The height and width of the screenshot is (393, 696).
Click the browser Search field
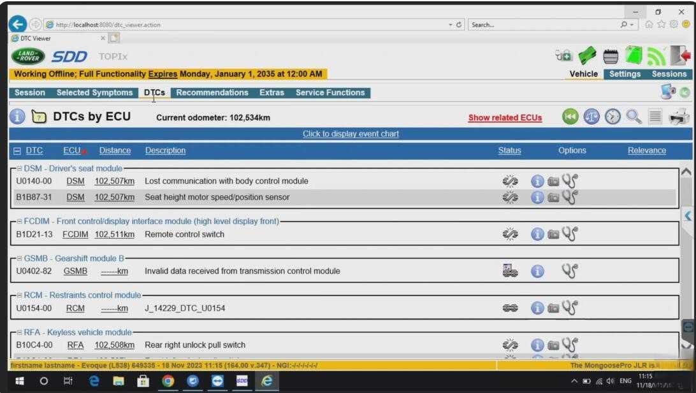544,25
